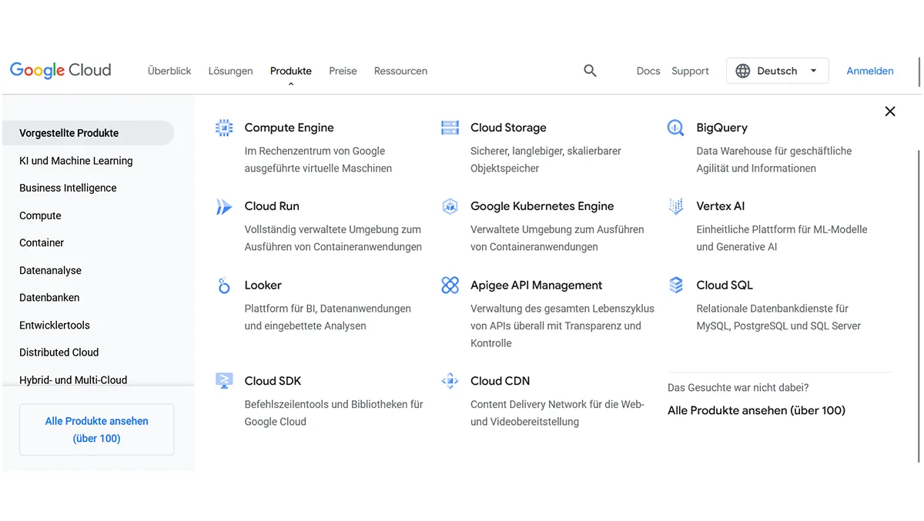Open the Cloud CDN title link
This screenshot has height=521, width=924.
point(500,381)
